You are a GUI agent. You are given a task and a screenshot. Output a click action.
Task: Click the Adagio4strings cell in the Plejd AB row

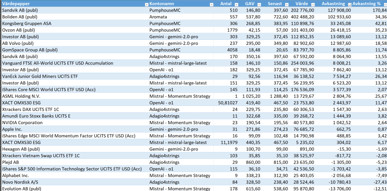tap(181, 162)
